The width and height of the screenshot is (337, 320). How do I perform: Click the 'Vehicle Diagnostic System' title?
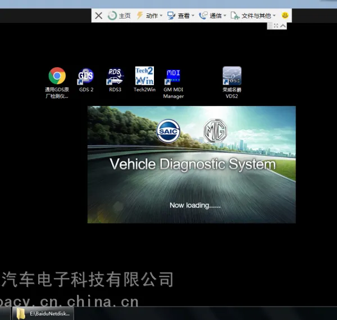(193, 165)
